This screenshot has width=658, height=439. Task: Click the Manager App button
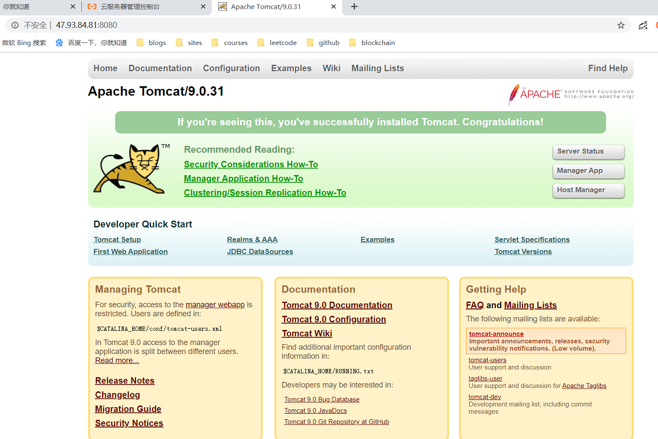(x=588, y=171)
